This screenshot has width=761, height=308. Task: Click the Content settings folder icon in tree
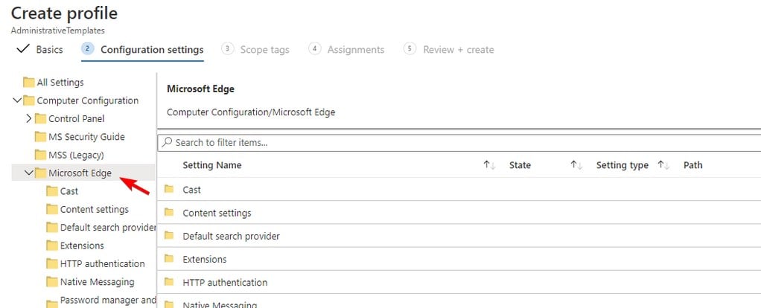[52, 210]
